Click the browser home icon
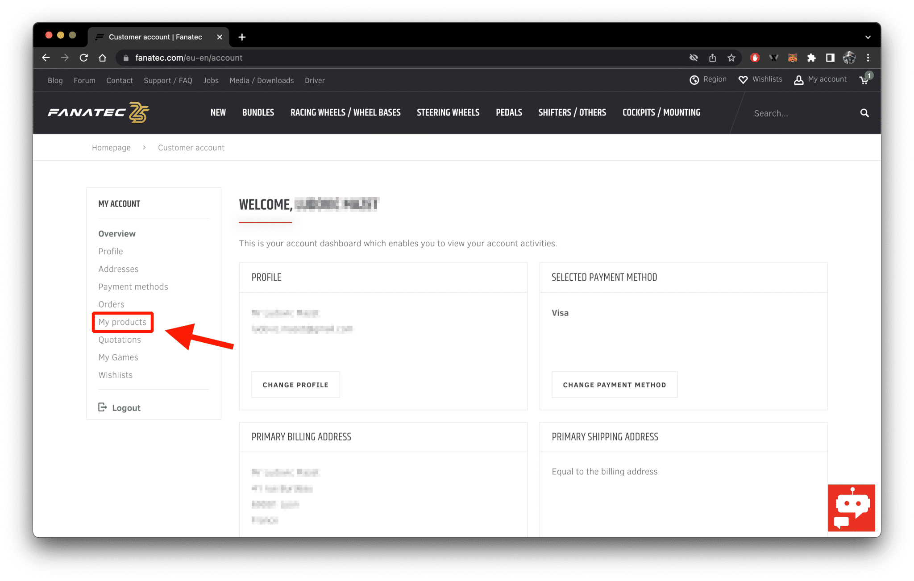This screenshot has height=581, width=914. point(103,58)
